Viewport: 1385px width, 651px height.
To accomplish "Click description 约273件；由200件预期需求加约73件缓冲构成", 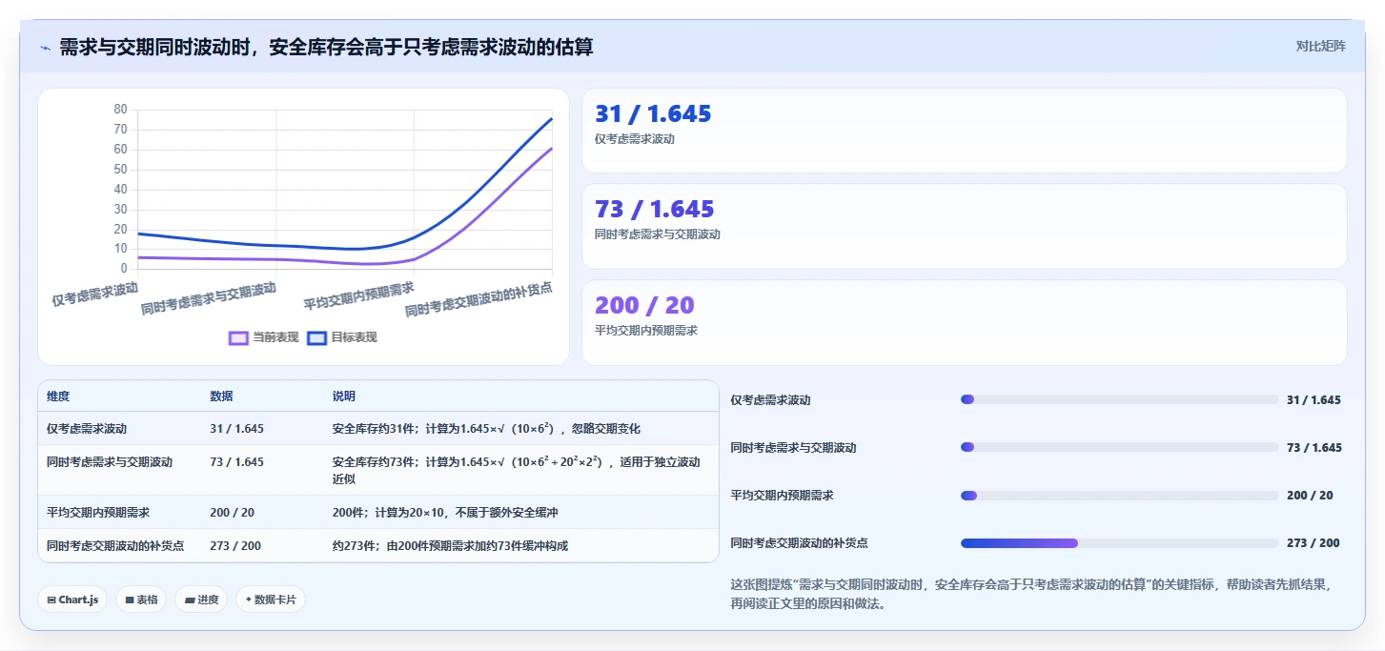I will (450, 546).
